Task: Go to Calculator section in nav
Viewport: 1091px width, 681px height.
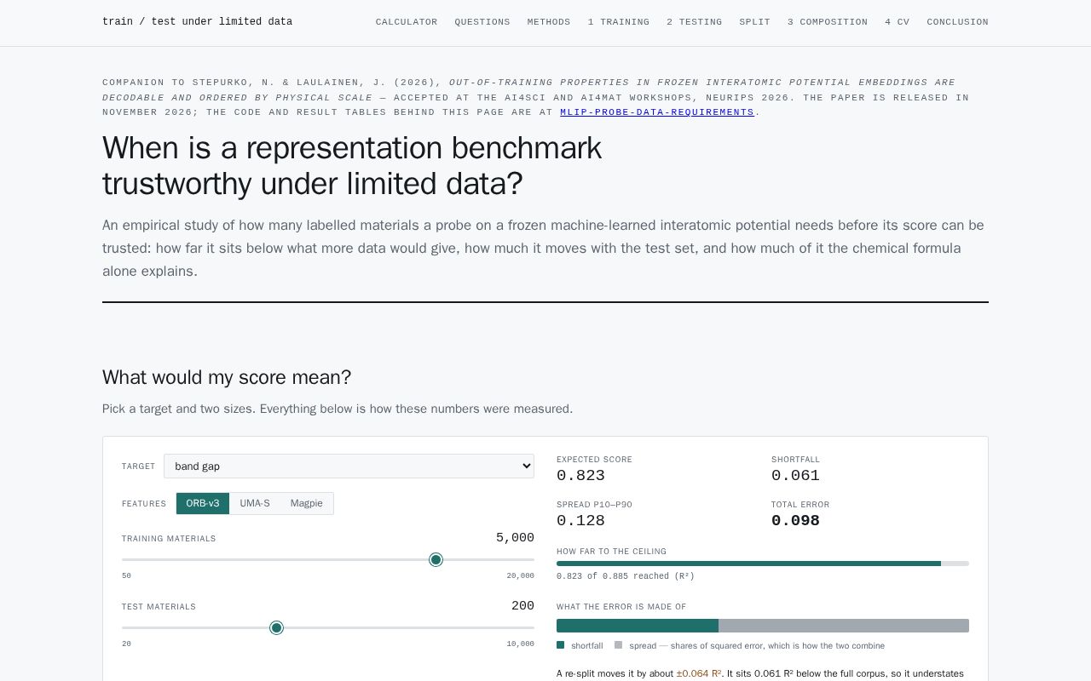Action: pyautogui.click(x=407, y=22)
